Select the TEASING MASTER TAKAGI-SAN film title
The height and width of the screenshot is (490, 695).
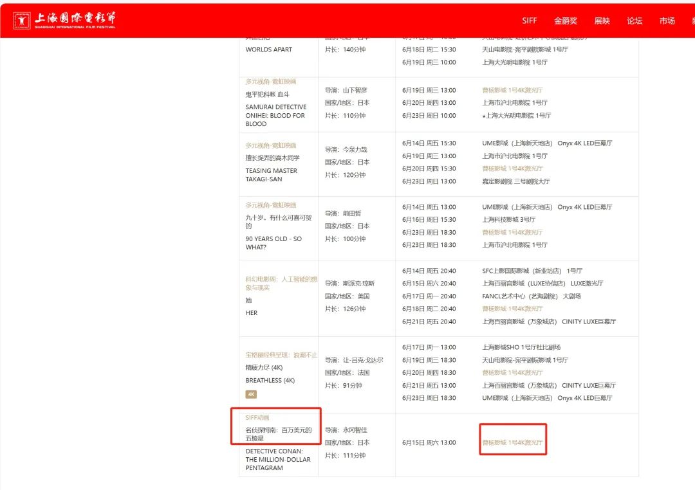click(x=271, y=175)
